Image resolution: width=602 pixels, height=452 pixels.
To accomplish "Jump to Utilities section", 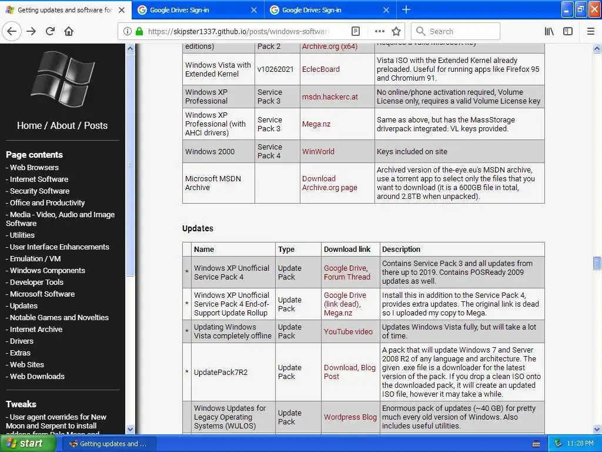I will click(22, 235).
